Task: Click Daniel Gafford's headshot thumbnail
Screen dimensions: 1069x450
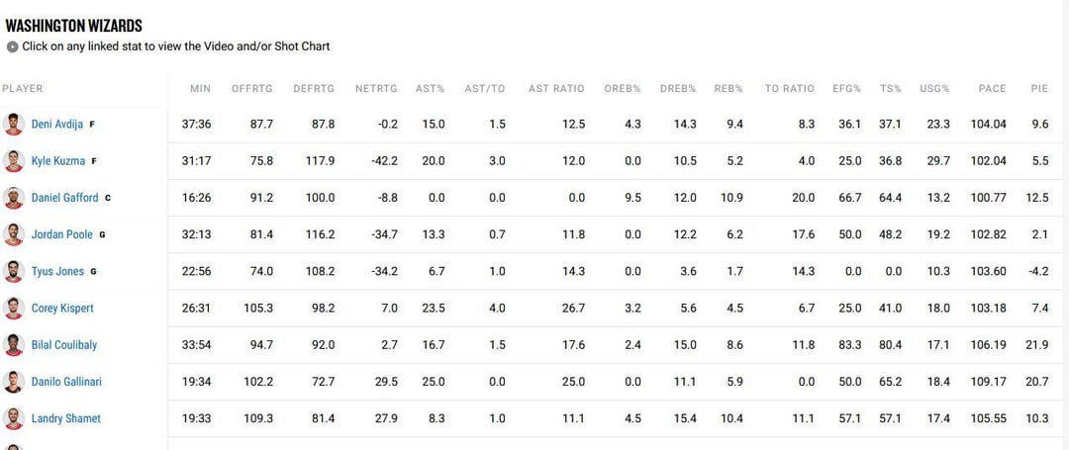Action: pos(13,198)
